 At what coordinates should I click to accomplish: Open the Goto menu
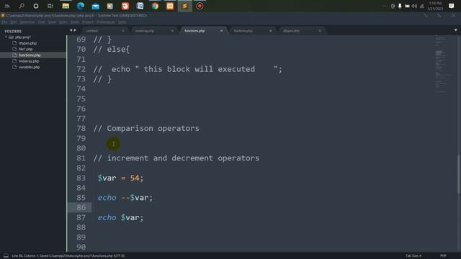pyautogui.click(x=63, y=22)
